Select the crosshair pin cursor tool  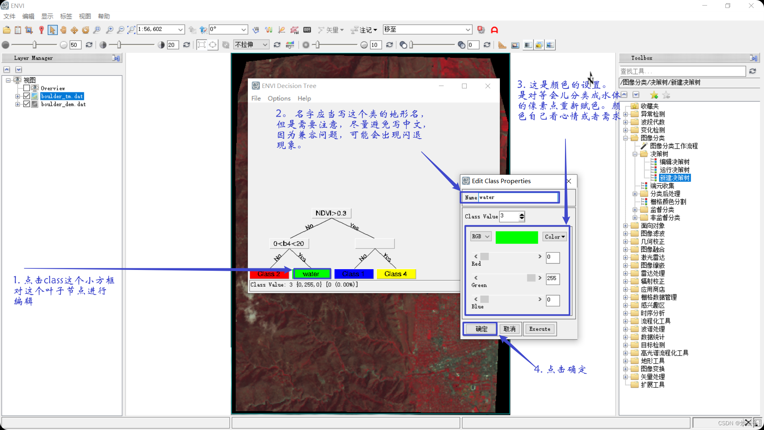tap(41, 30)
